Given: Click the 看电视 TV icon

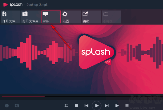Looking at the screenshot, I should [106, 14].
